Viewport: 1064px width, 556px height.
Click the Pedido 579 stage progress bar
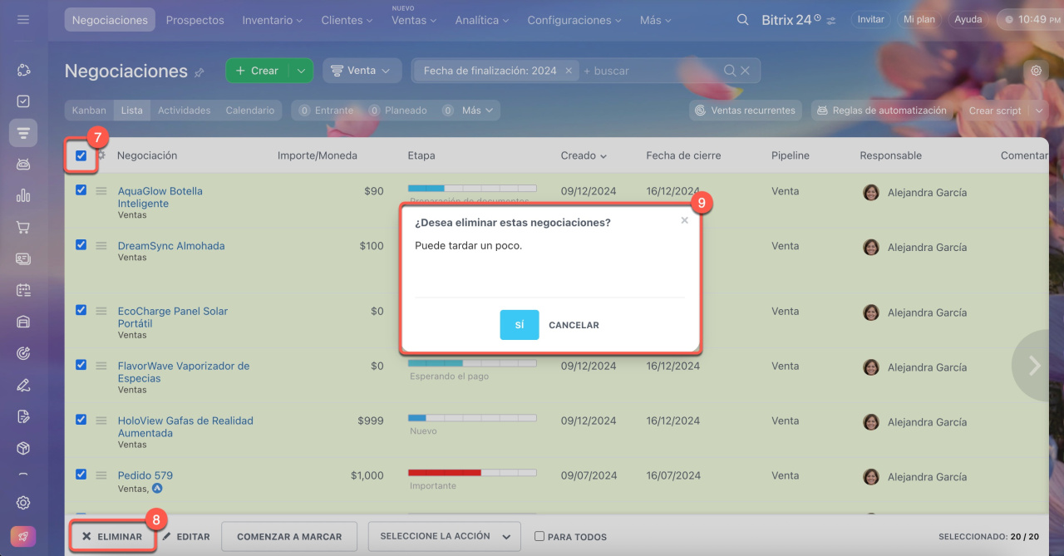(471, 472)
